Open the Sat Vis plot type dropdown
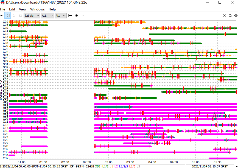This screenshot has height=168, width=238. [x=32, y=16]
